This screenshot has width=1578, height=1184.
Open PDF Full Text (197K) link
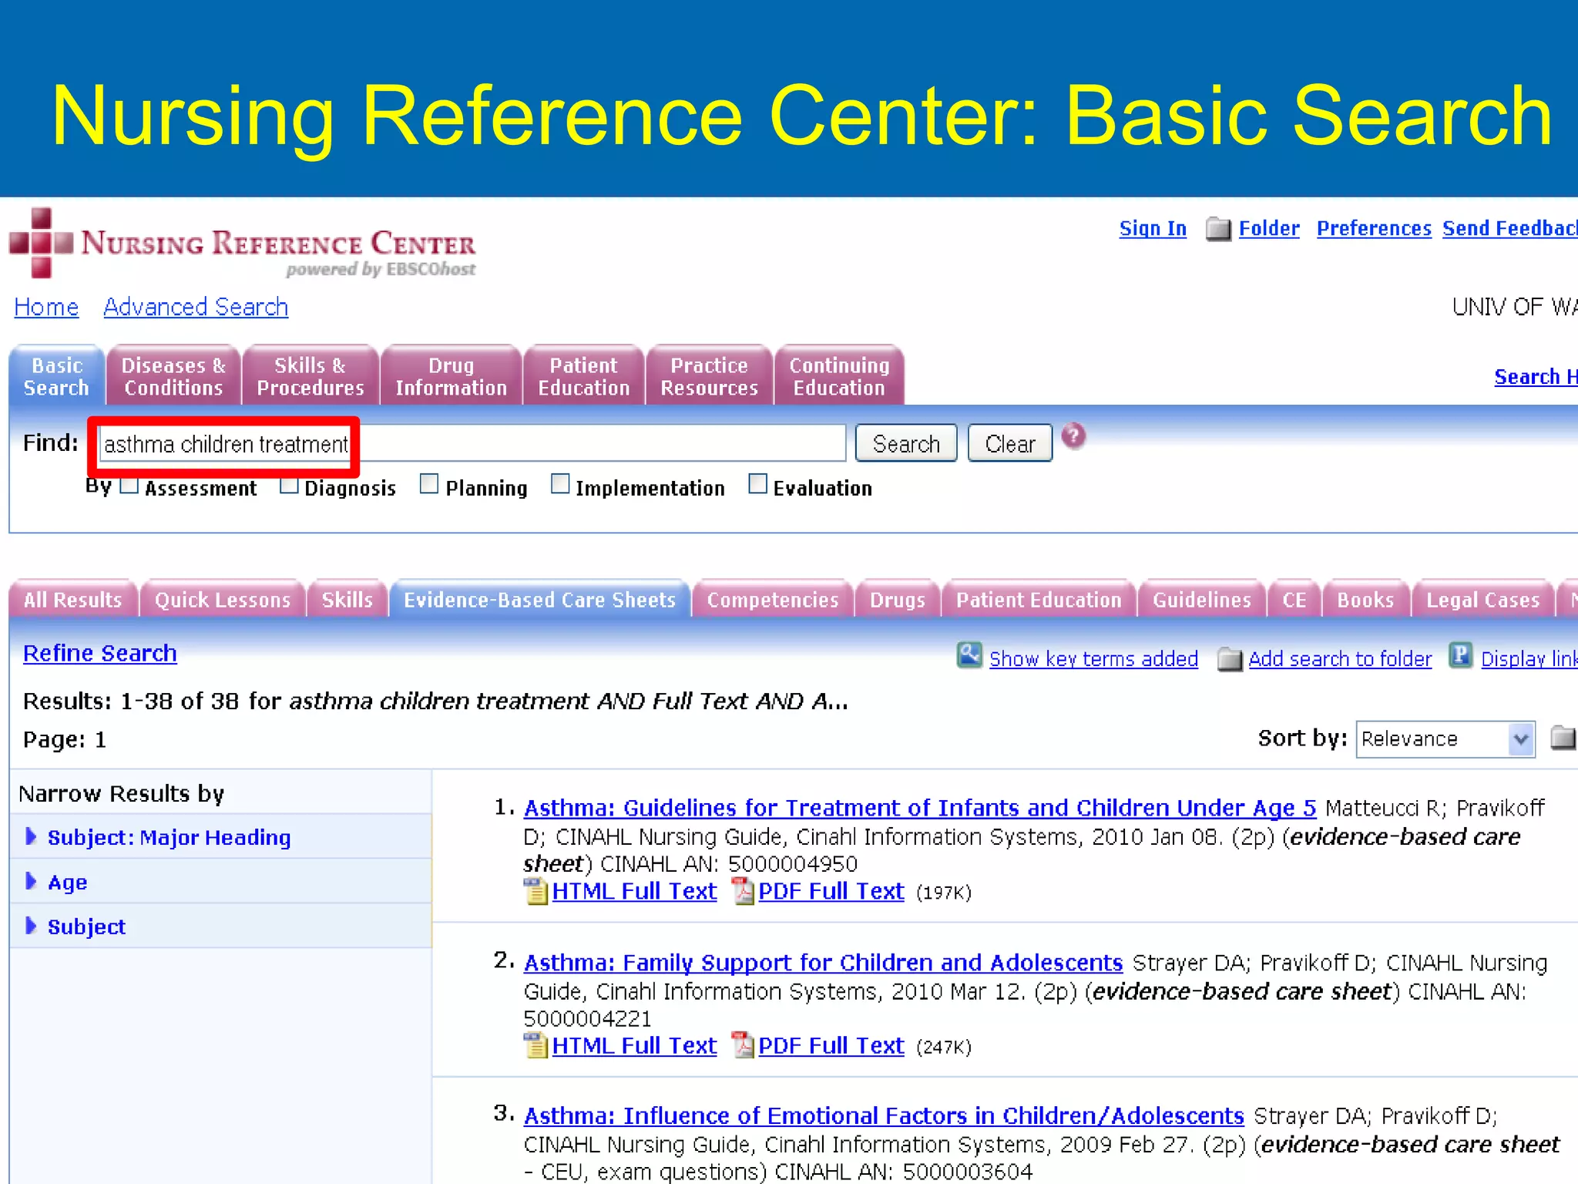[831, 891]
